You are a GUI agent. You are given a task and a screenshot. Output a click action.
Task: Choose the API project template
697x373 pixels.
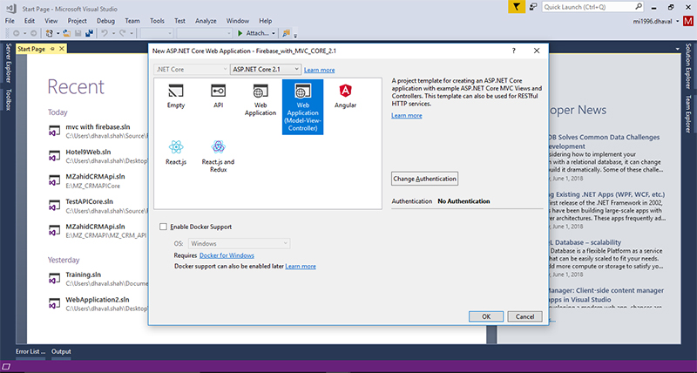pyautogui.click(x=219, y=94)
